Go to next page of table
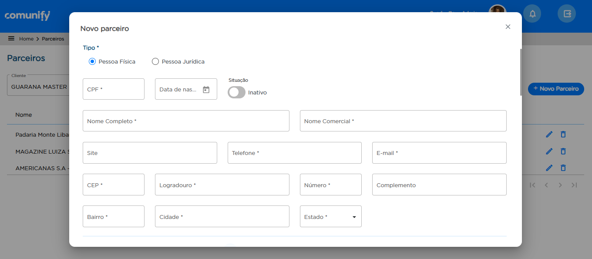 560,185
